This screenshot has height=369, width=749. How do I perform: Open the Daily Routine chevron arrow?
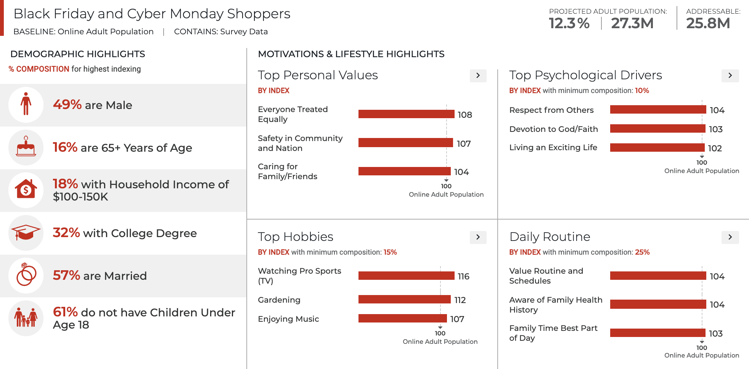click(730, 237)
